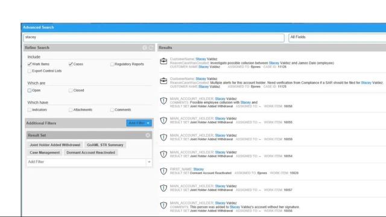Uncheck the Work Items checkbox
Image resolution: width=386 pixels, height=217 pixels.
click(30, 64)
